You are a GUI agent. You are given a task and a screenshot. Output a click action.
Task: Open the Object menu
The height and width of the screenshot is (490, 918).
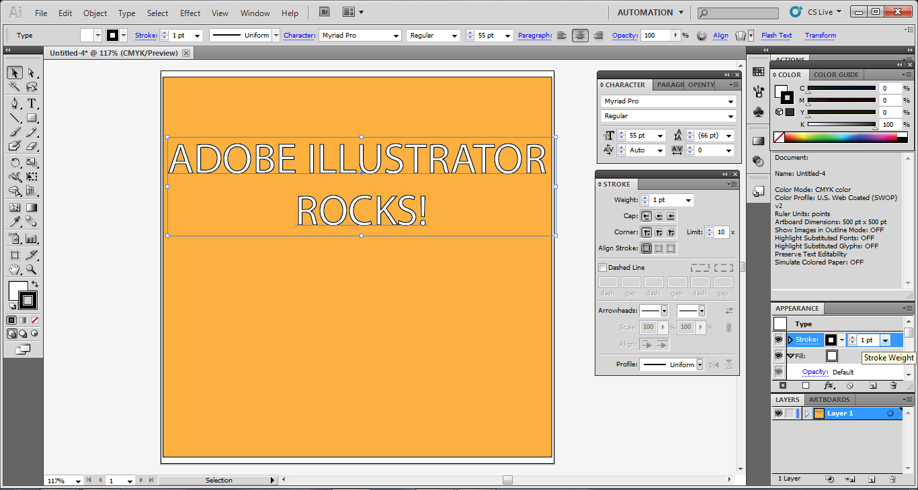pos(95,13)
